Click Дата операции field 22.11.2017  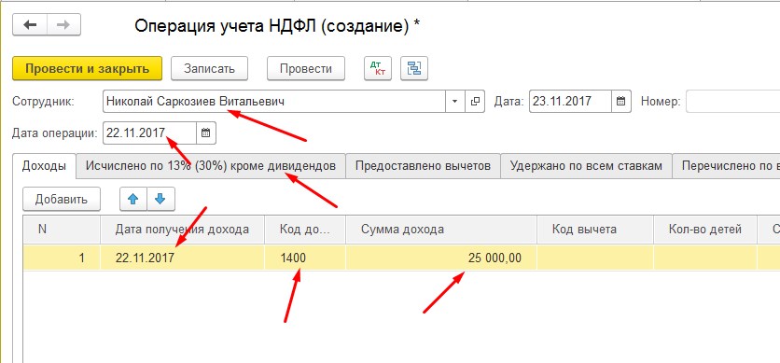pyautogui.click(x=149, y=133)
